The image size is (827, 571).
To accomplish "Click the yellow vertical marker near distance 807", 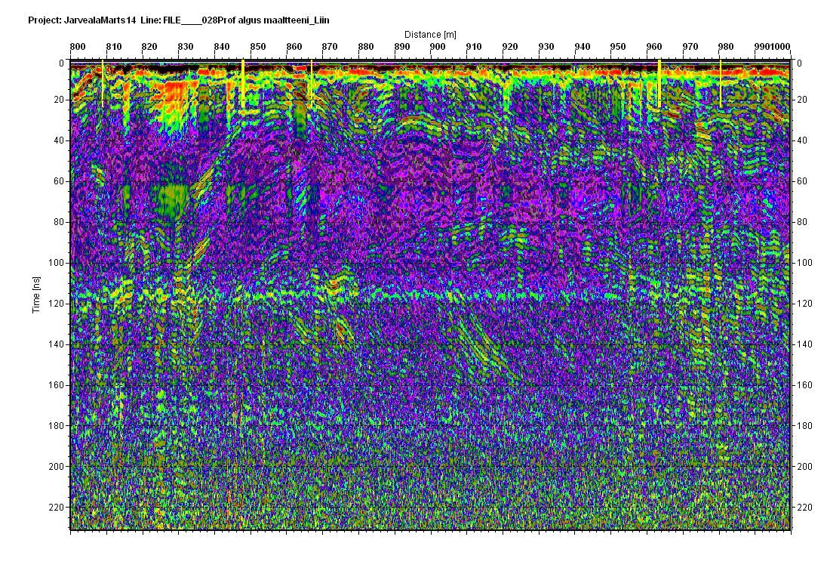I will pos(103,83).
